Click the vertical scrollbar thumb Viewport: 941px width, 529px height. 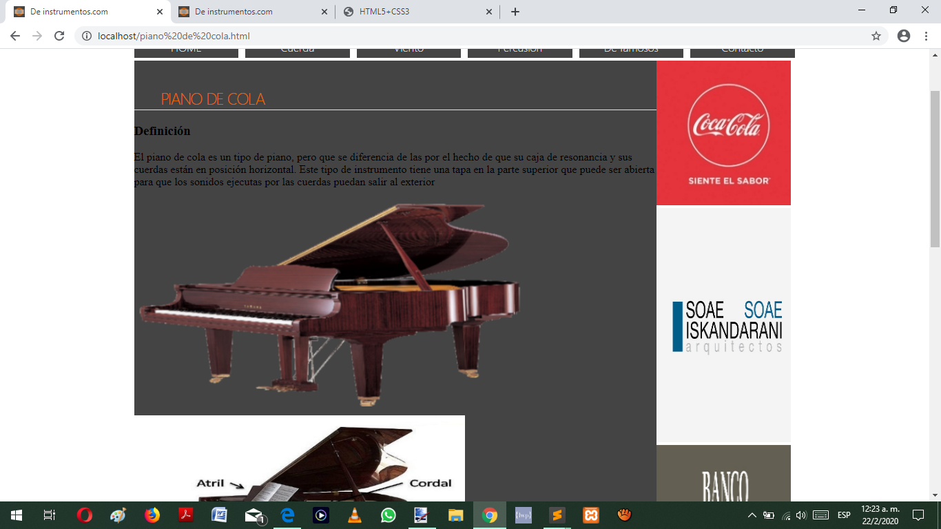pos(935,169)
